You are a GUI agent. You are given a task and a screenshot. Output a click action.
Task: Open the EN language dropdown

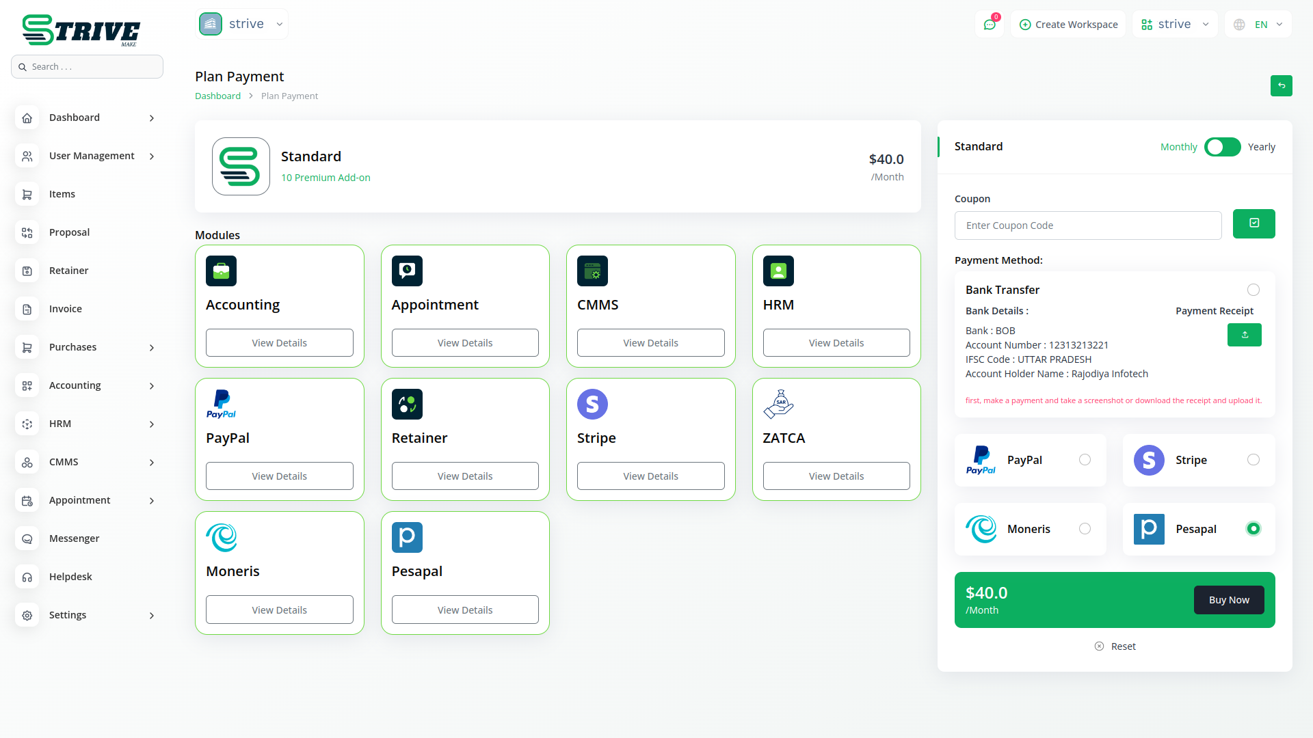tap(1259, 25)
